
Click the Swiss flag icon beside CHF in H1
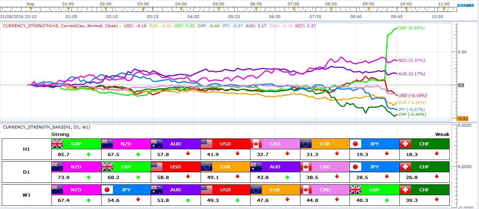coord(405,144)
